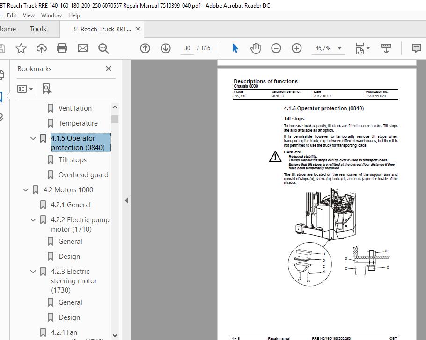Image resolution: width=426 pixels, height=340 pixels.
Task: Activate the hand pan tool
Action: click(x=256, y=48)
